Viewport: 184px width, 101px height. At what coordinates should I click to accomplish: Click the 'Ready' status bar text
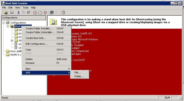[x=5, y=98]
